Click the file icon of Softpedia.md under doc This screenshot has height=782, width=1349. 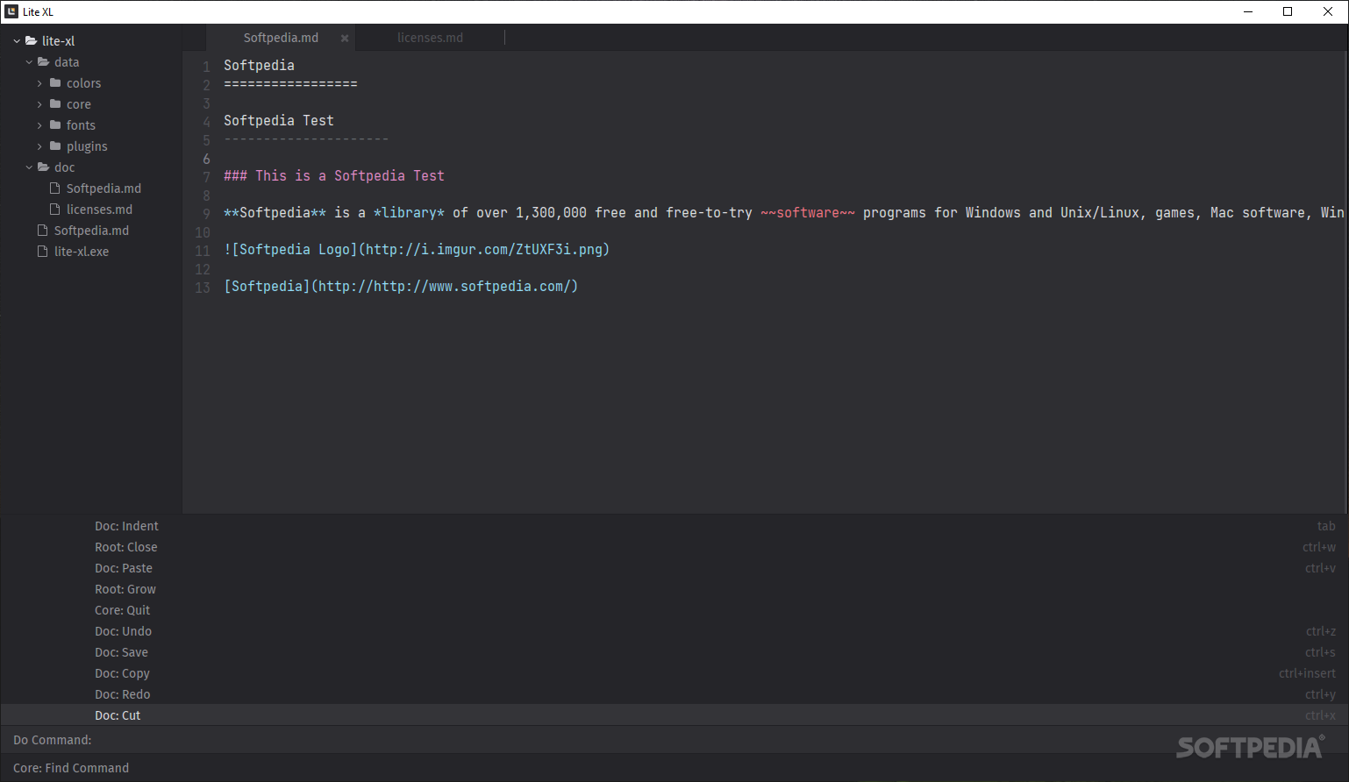(x=55, y=188)
